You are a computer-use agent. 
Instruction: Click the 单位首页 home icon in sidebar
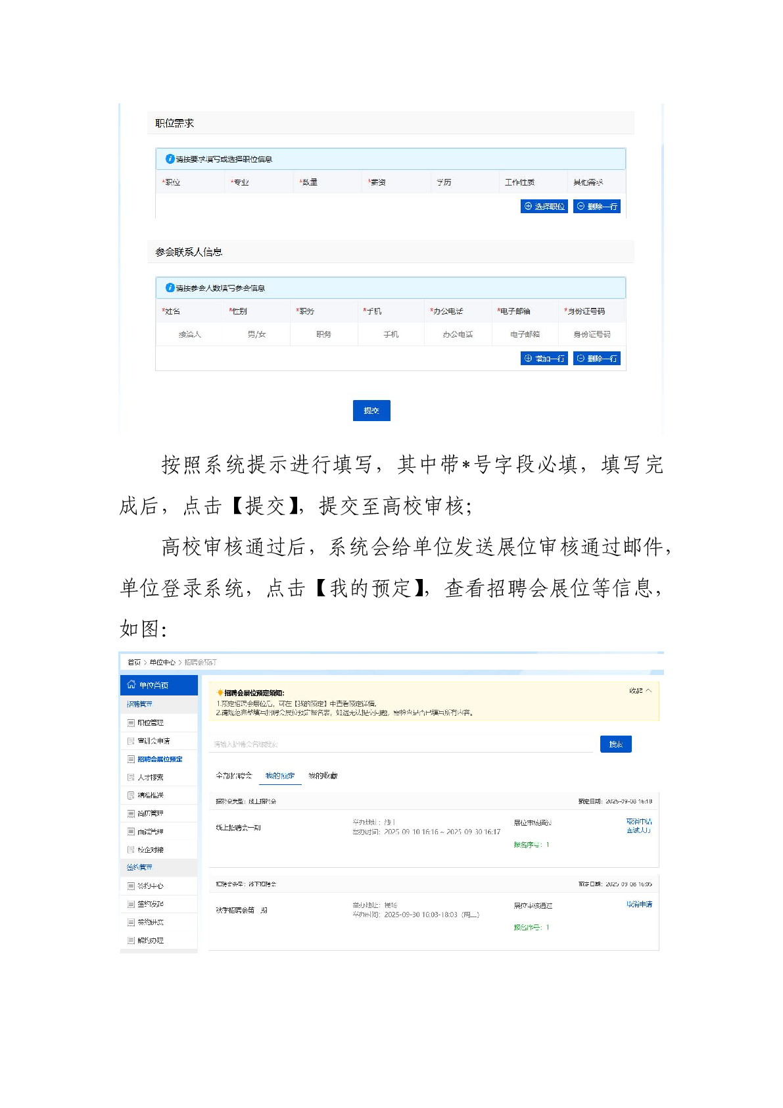(x=131, y=685)
